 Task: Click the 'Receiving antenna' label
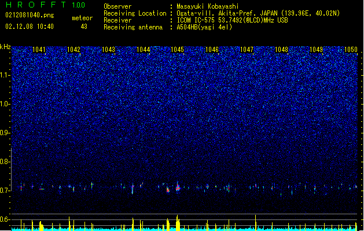(133, 27)
